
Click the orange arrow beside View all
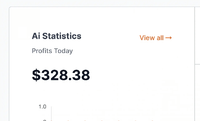pyautogui.click(x=168, y=38)
